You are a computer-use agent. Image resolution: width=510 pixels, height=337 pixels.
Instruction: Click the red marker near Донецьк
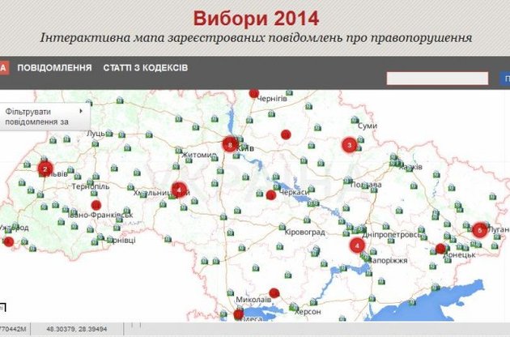click(440, 249)
